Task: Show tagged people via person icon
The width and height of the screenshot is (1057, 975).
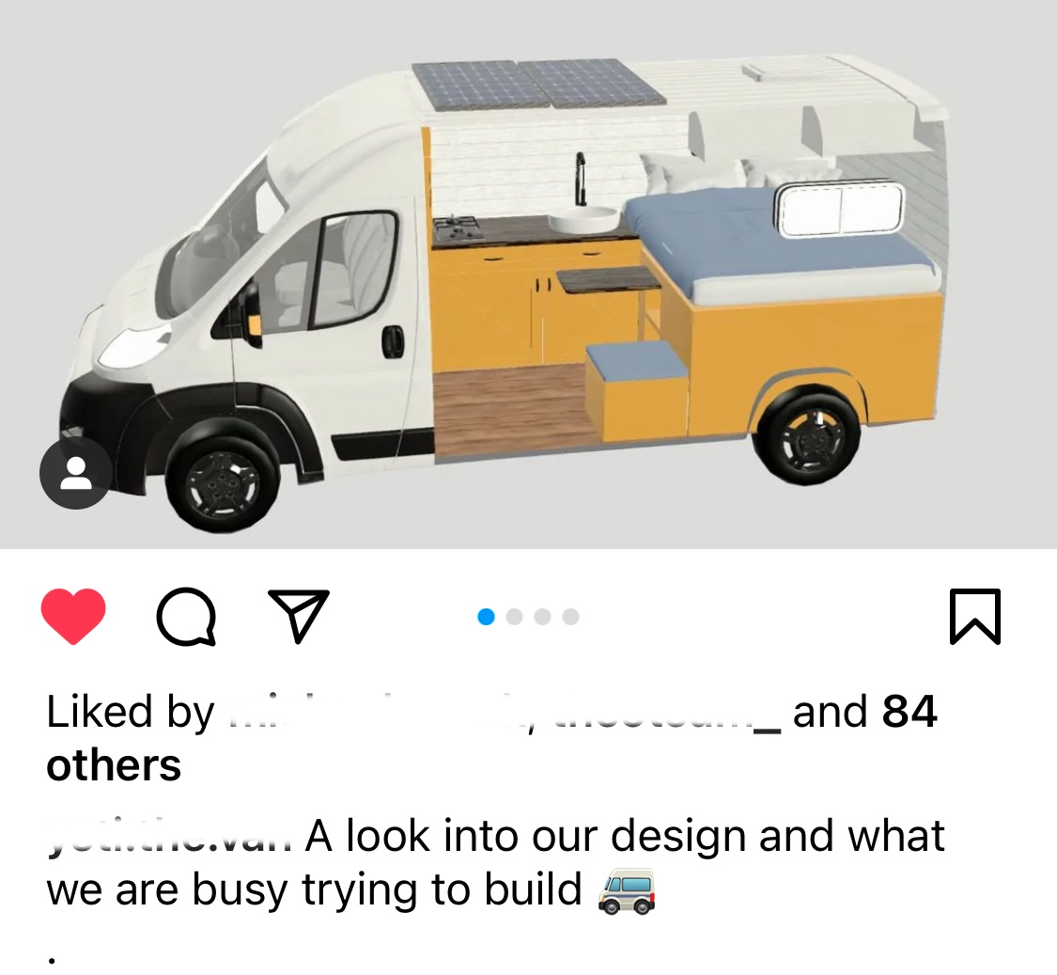Action: point(75,472)
